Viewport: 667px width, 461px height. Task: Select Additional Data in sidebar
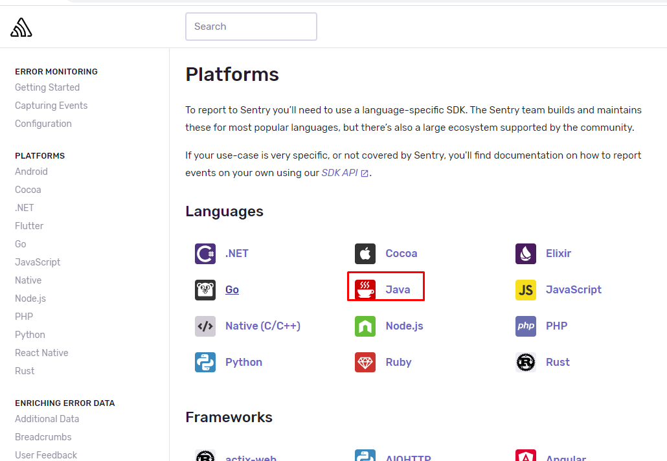47,419
